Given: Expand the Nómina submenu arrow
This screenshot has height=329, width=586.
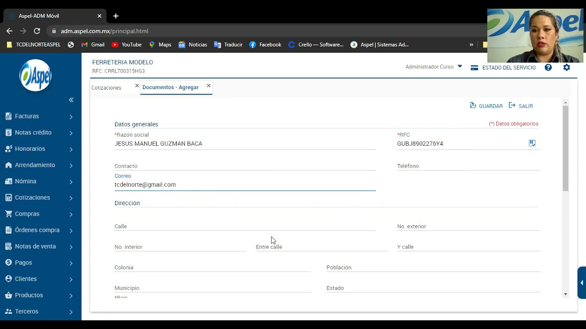Looking at the screenshot, I should [71, 182].
